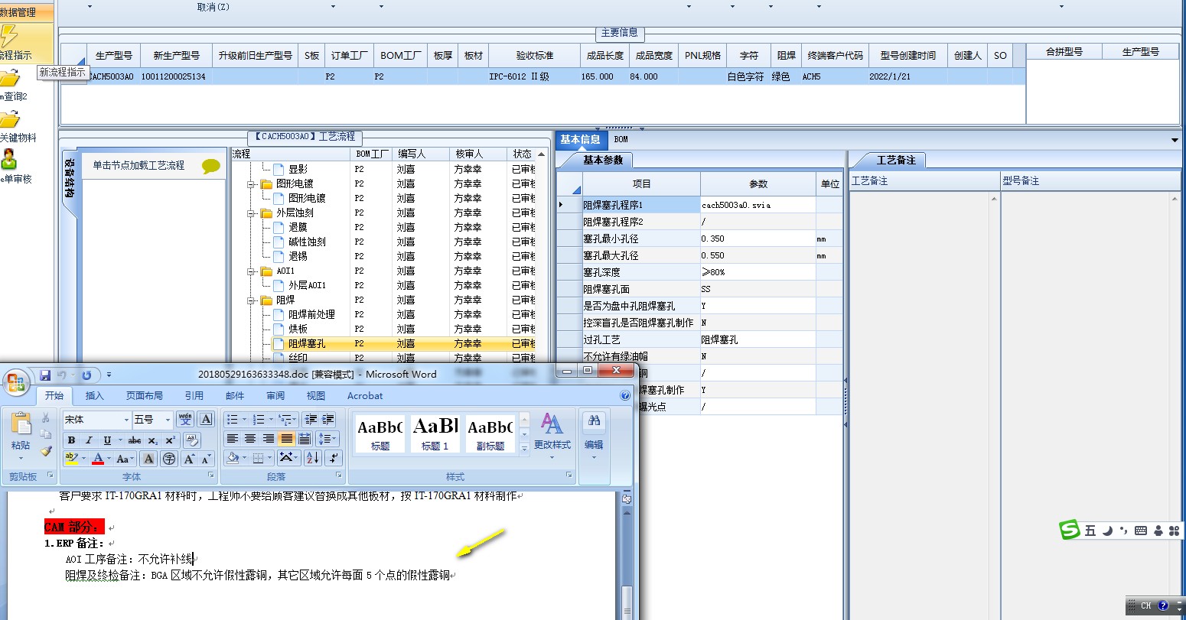Click the 关键物料 folder sidebar icon
The height and width of the screenshot is (620, 1186).
9,119
